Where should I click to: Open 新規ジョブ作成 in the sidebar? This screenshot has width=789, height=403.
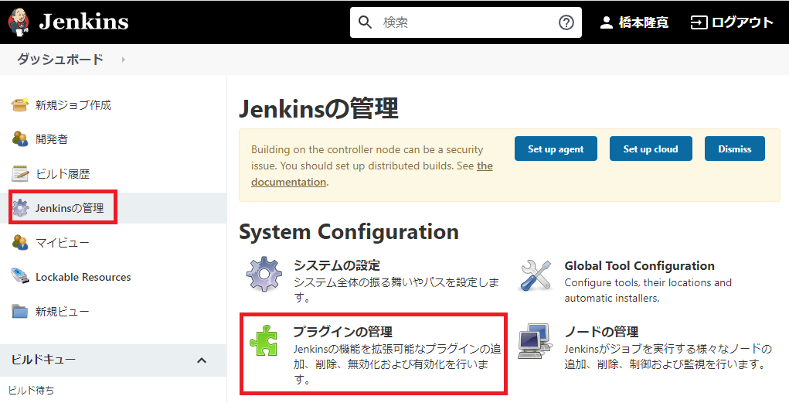coord(73,104)
